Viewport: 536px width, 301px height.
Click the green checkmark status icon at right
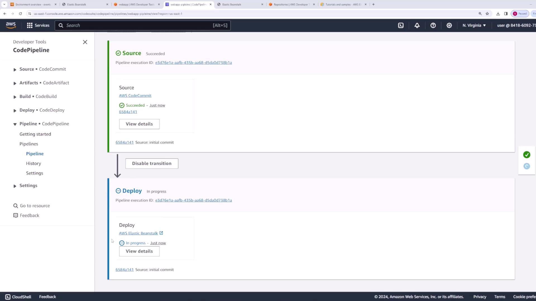pos(527,155)
